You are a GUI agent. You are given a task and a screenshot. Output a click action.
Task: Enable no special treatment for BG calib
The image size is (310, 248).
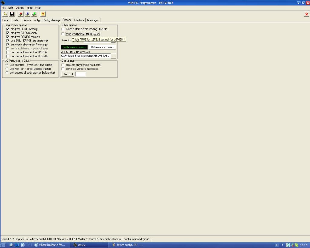click(8, 56)
